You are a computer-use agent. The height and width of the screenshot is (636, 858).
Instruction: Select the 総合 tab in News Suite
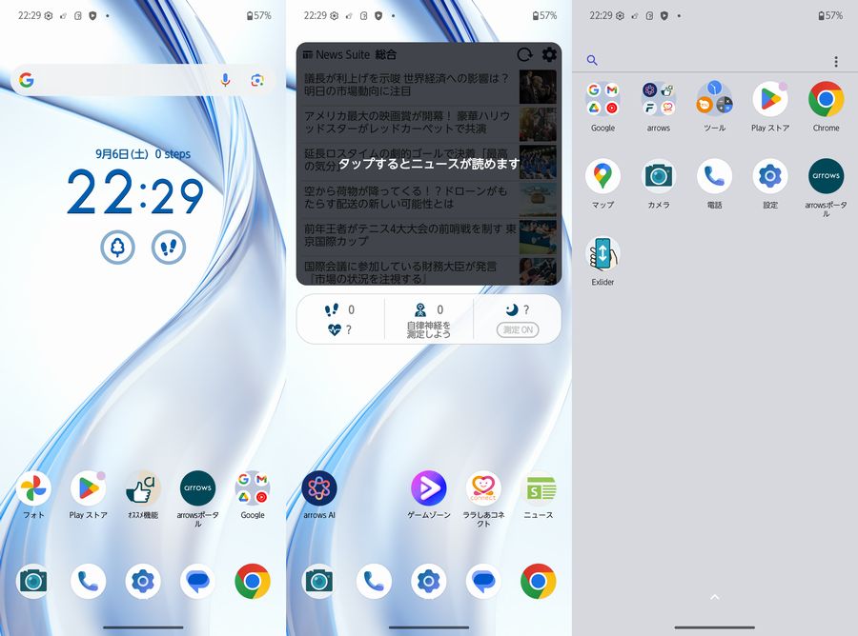(x=386, y=55)
